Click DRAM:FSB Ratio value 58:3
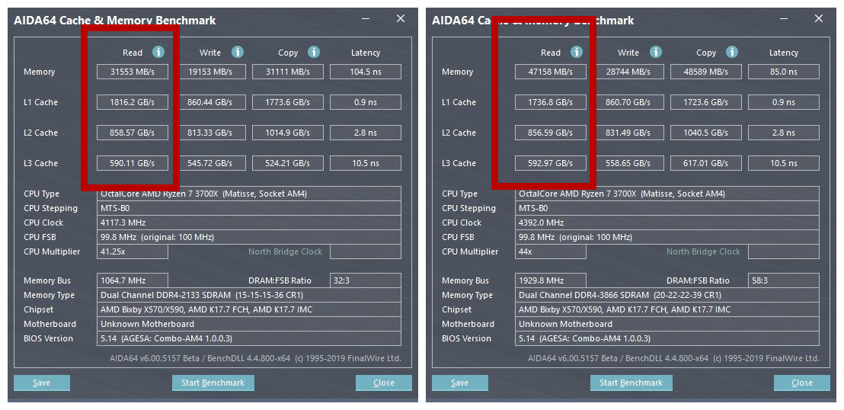 tap(784, 280)
